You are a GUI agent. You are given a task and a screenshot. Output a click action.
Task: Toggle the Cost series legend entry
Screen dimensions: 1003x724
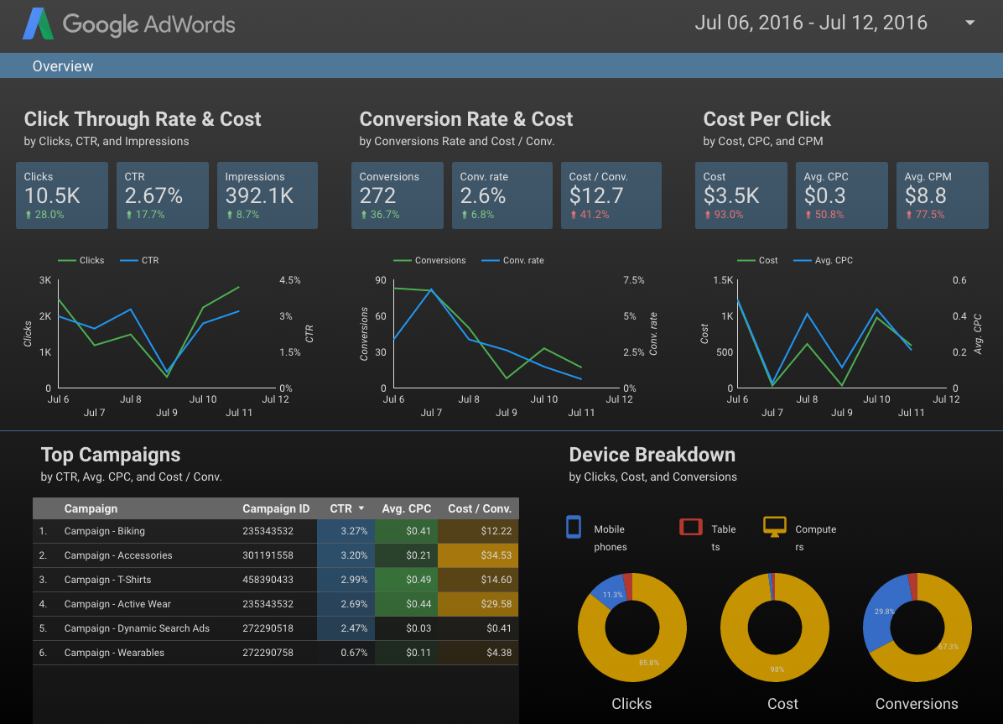tap(757, 260)
